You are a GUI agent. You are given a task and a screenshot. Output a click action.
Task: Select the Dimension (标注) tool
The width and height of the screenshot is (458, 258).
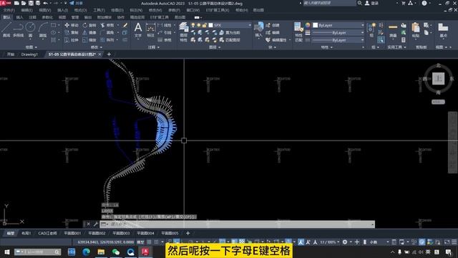[150, 30]
